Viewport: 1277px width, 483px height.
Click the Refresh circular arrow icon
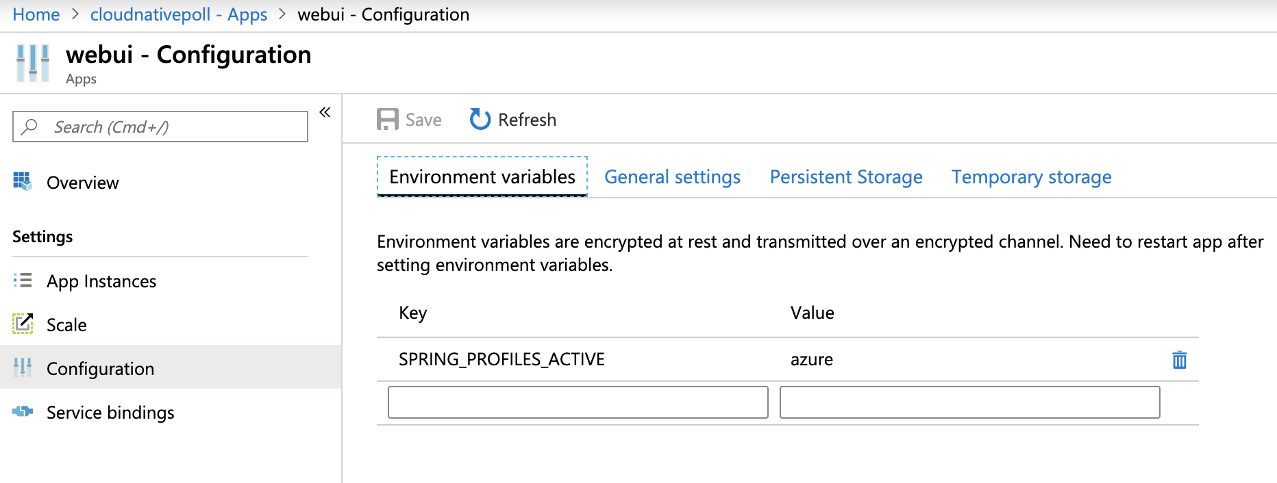480,120
